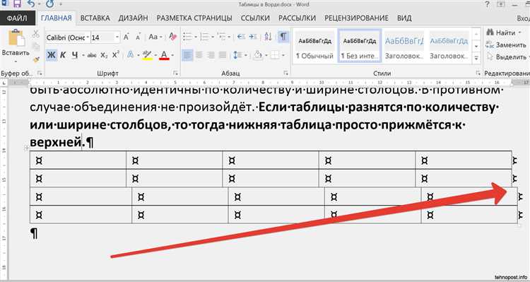
Task: Switch to the ВСТАВКА tab
Action: click(x=95, y=18)
